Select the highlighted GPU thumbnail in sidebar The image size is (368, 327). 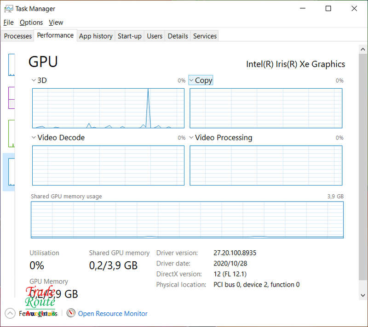coord(11,172)
